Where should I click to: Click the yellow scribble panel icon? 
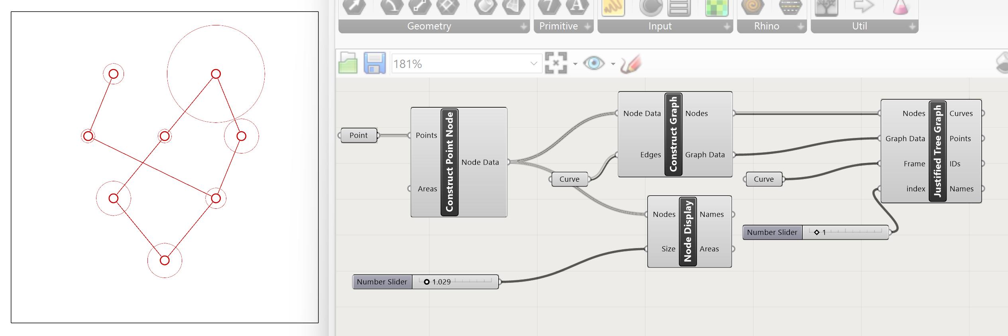[x=613, y=7]
